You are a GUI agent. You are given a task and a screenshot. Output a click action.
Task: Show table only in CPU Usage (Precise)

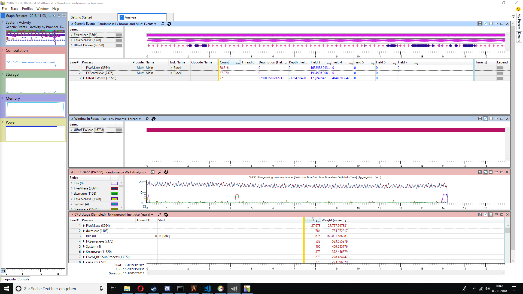point(491,172)
